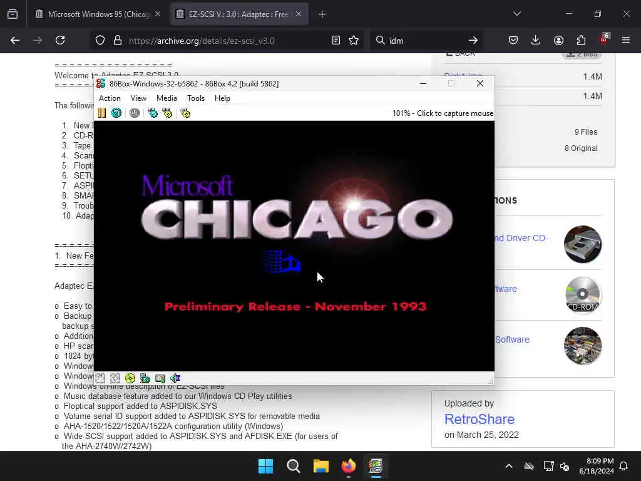Viewport: 641px width, 481px height.
Task: Open the Tools menu in 86Box
Action: [x=196, y=98]
